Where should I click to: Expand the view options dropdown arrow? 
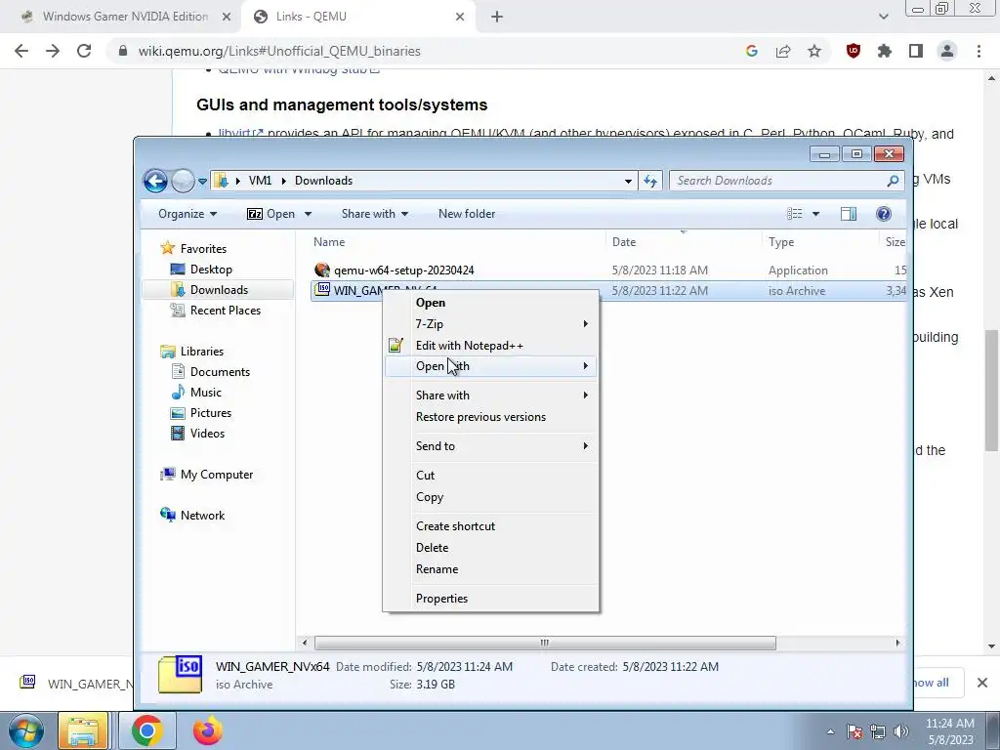click(815, 214)
